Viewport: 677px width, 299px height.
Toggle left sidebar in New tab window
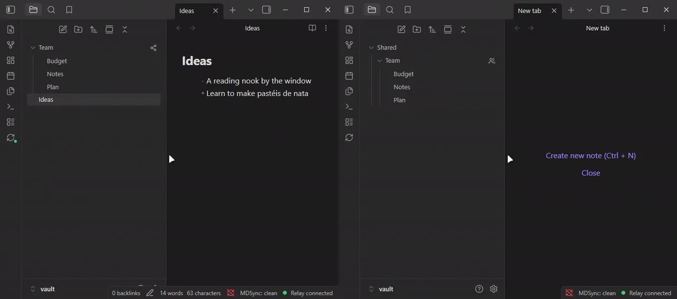[349, 10]
